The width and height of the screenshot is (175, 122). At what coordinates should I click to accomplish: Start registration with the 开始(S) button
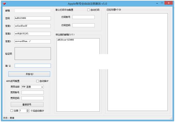pos(29,74)
